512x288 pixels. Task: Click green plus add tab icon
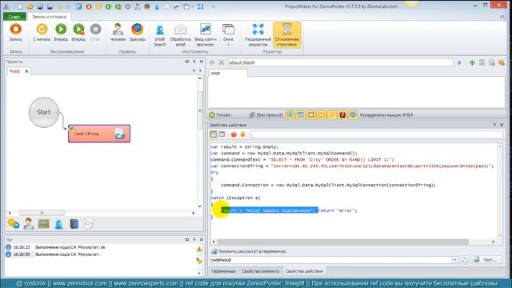click(472, 62)
